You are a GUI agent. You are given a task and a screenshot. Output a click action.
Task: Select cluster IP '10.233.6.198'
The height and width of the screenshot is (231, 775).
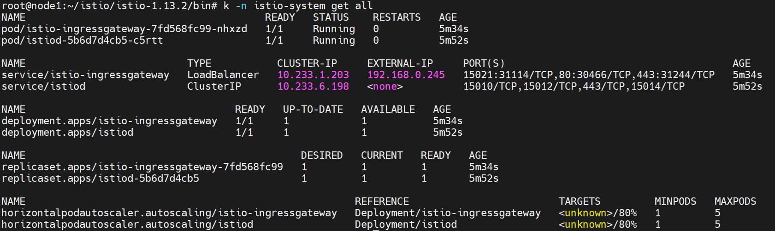[x=313, y=87]
